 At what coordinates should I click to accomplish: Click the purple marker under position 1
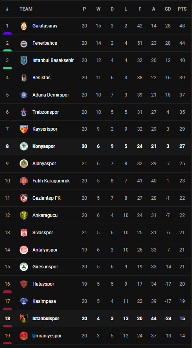click(7, 33)
